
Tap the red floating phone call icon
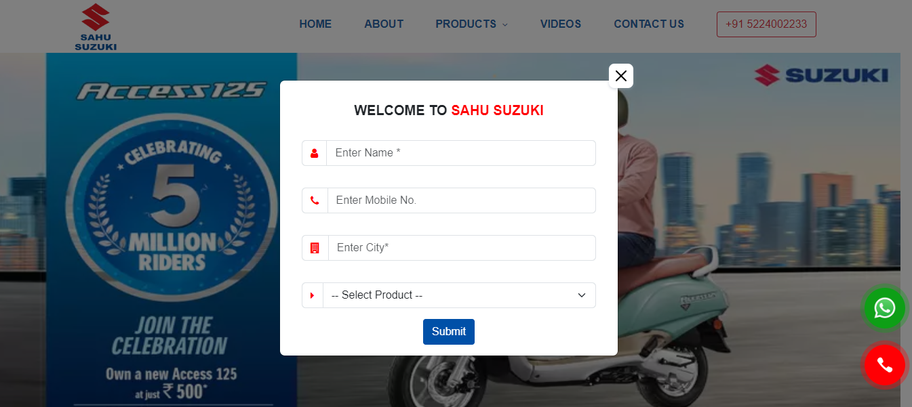pyautogui.click(x=884, y=366)
